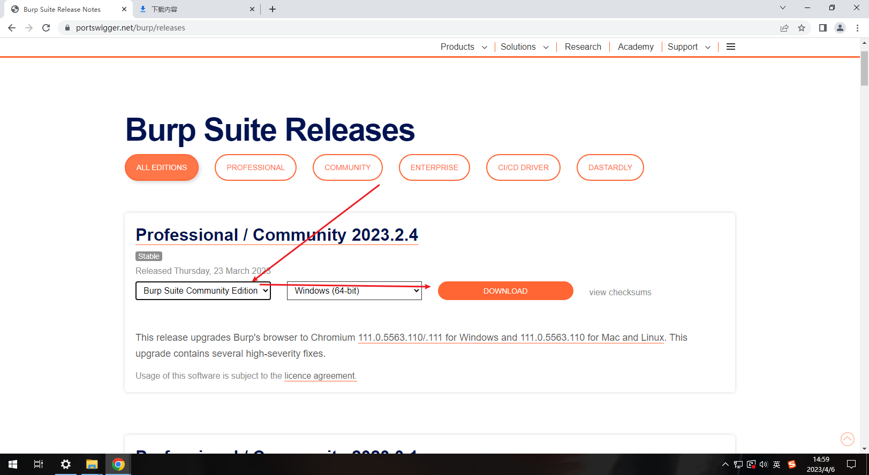Select the PROFESSIONAL filter
Screen dimensions: 869x475
tap(255, 167)
